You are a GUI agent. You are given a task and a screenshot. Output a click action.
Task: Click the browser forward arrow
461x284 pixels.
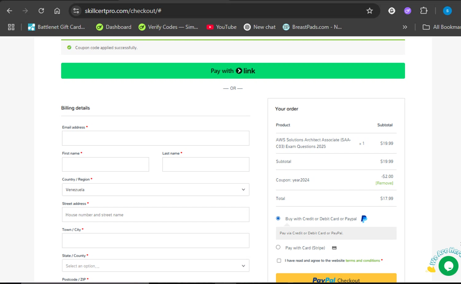click(x=25, y=11)
